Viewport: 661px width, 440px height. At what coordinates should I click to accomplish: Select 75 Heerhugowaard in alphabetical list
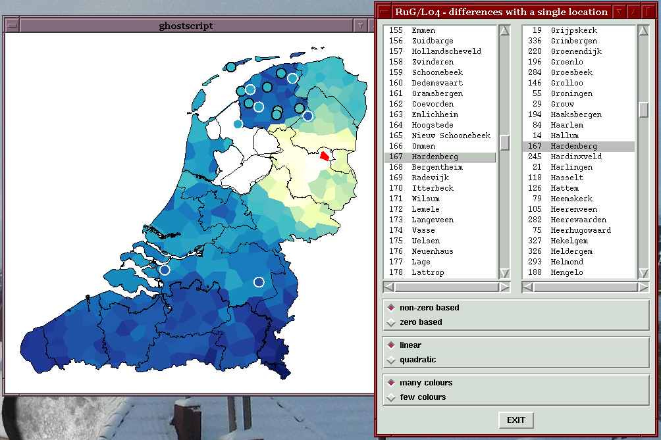(x=579, y=230)
